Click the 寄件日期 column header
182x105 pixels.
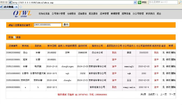click(52, 46)
